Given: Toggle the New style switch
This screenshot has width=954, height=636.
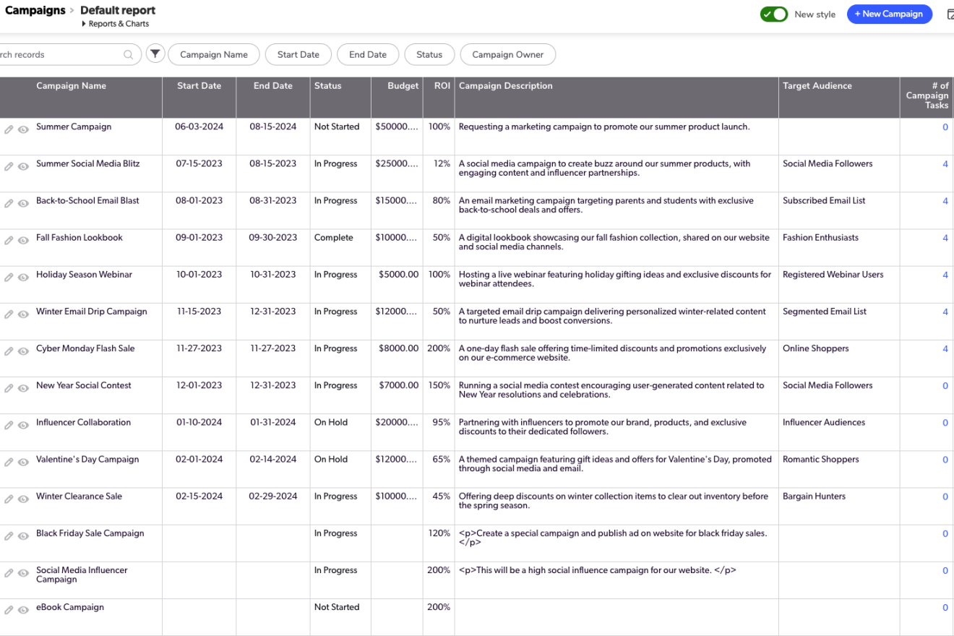Looking at the screenshot, I should point(773,14).
